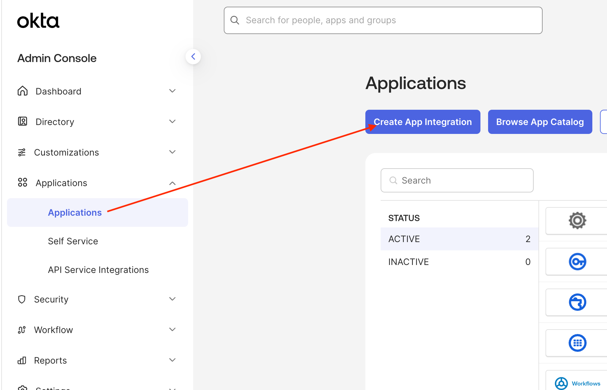
Task: Click the magnifier icon in global search
Action: tap(235, 20)
